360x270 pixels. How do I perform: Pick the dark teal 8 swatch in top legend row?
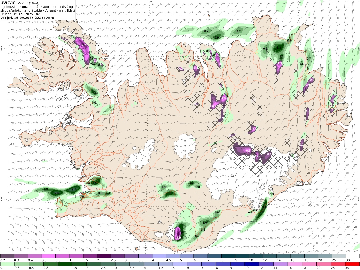point(228,256)
